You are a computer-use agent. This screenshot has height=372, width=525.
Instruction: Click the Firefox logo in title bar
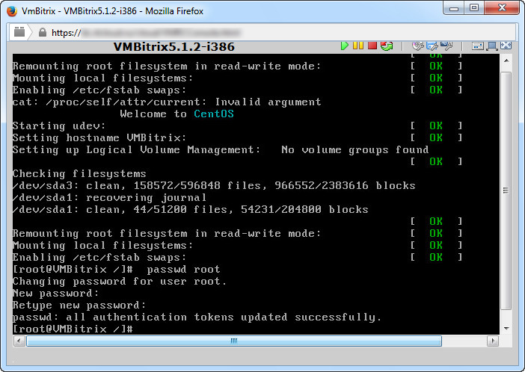point(12,11)
